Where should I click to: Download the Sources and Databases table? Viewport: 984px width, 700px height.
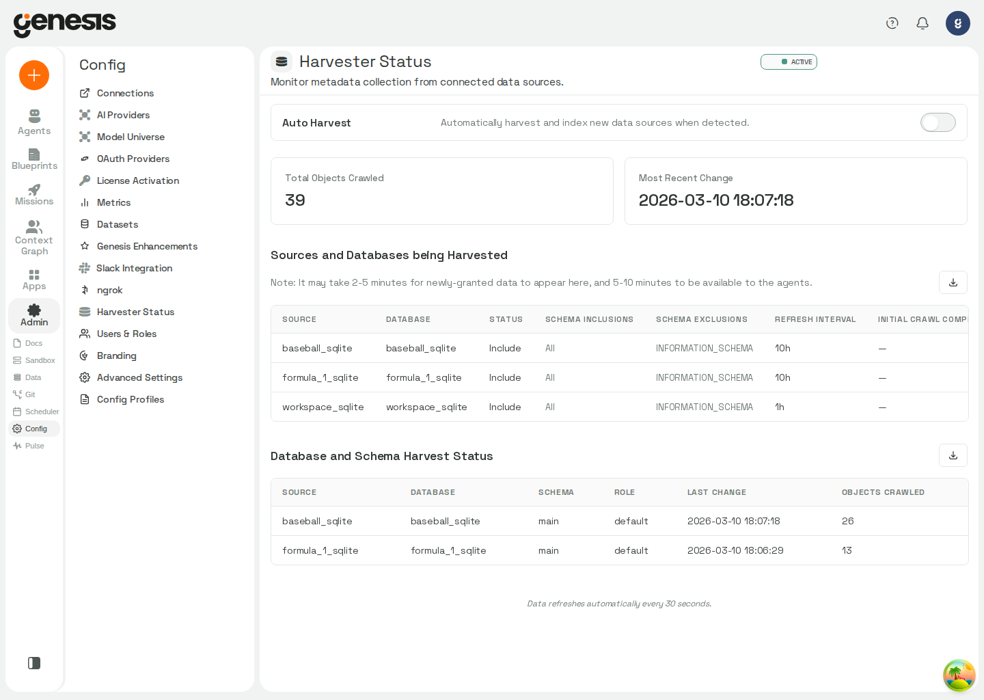953,282
